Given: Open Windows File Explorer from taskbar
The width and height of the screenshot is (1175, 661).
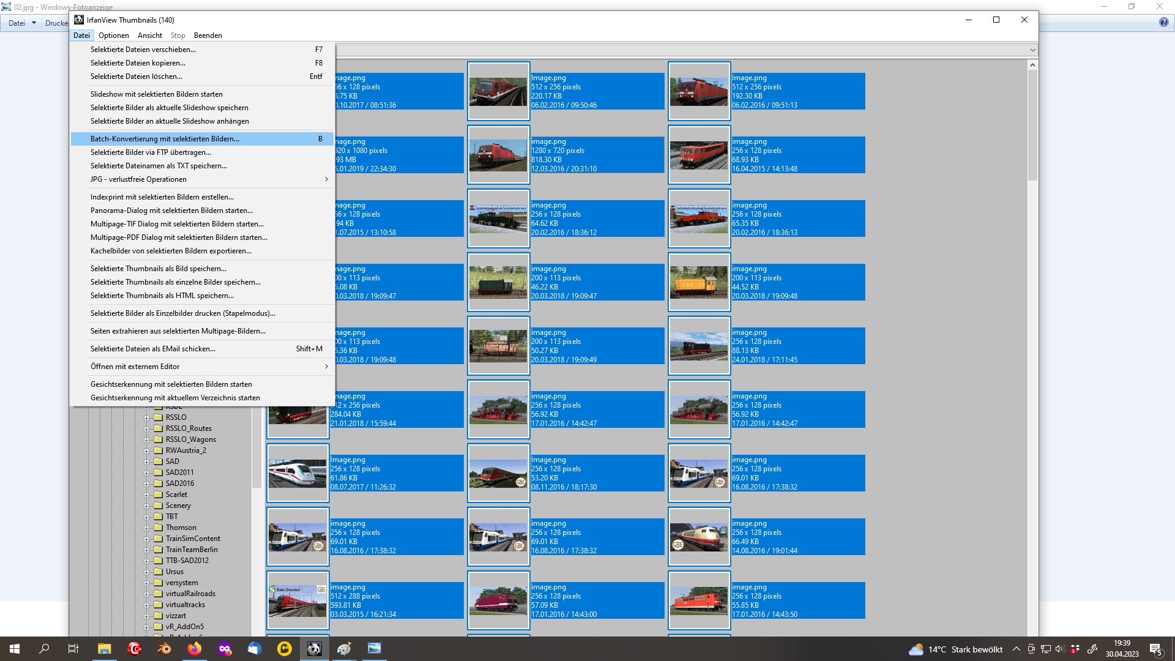Looking at the screenshot, I should (x=104, y=649).
